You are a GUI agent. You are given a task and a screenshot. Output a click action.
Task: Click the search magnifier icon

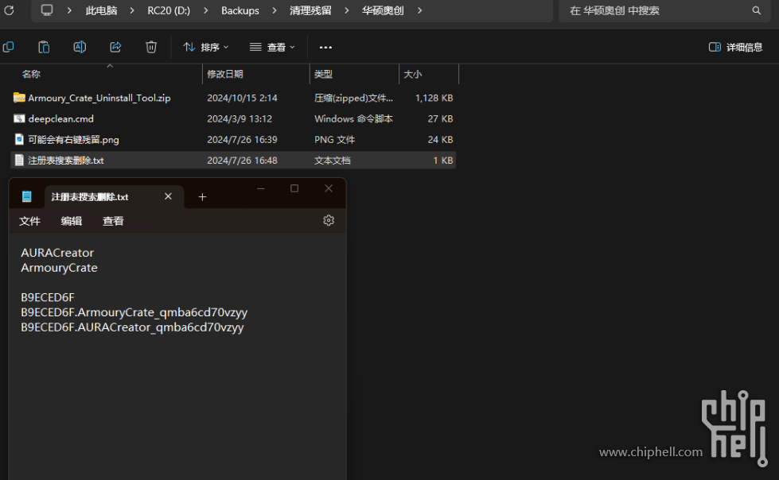point(756,10)
